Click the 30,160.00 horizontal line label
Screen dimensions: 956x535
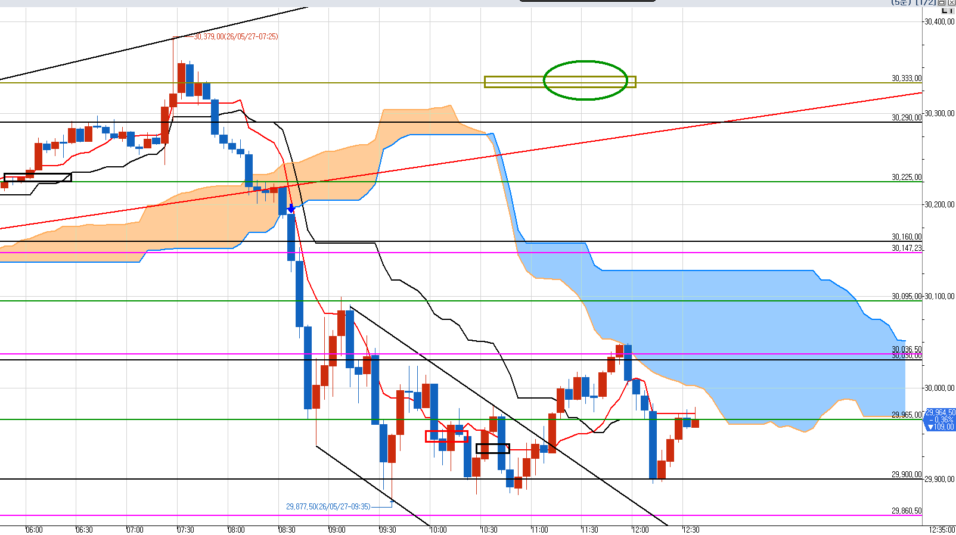(x=907, y=237)
